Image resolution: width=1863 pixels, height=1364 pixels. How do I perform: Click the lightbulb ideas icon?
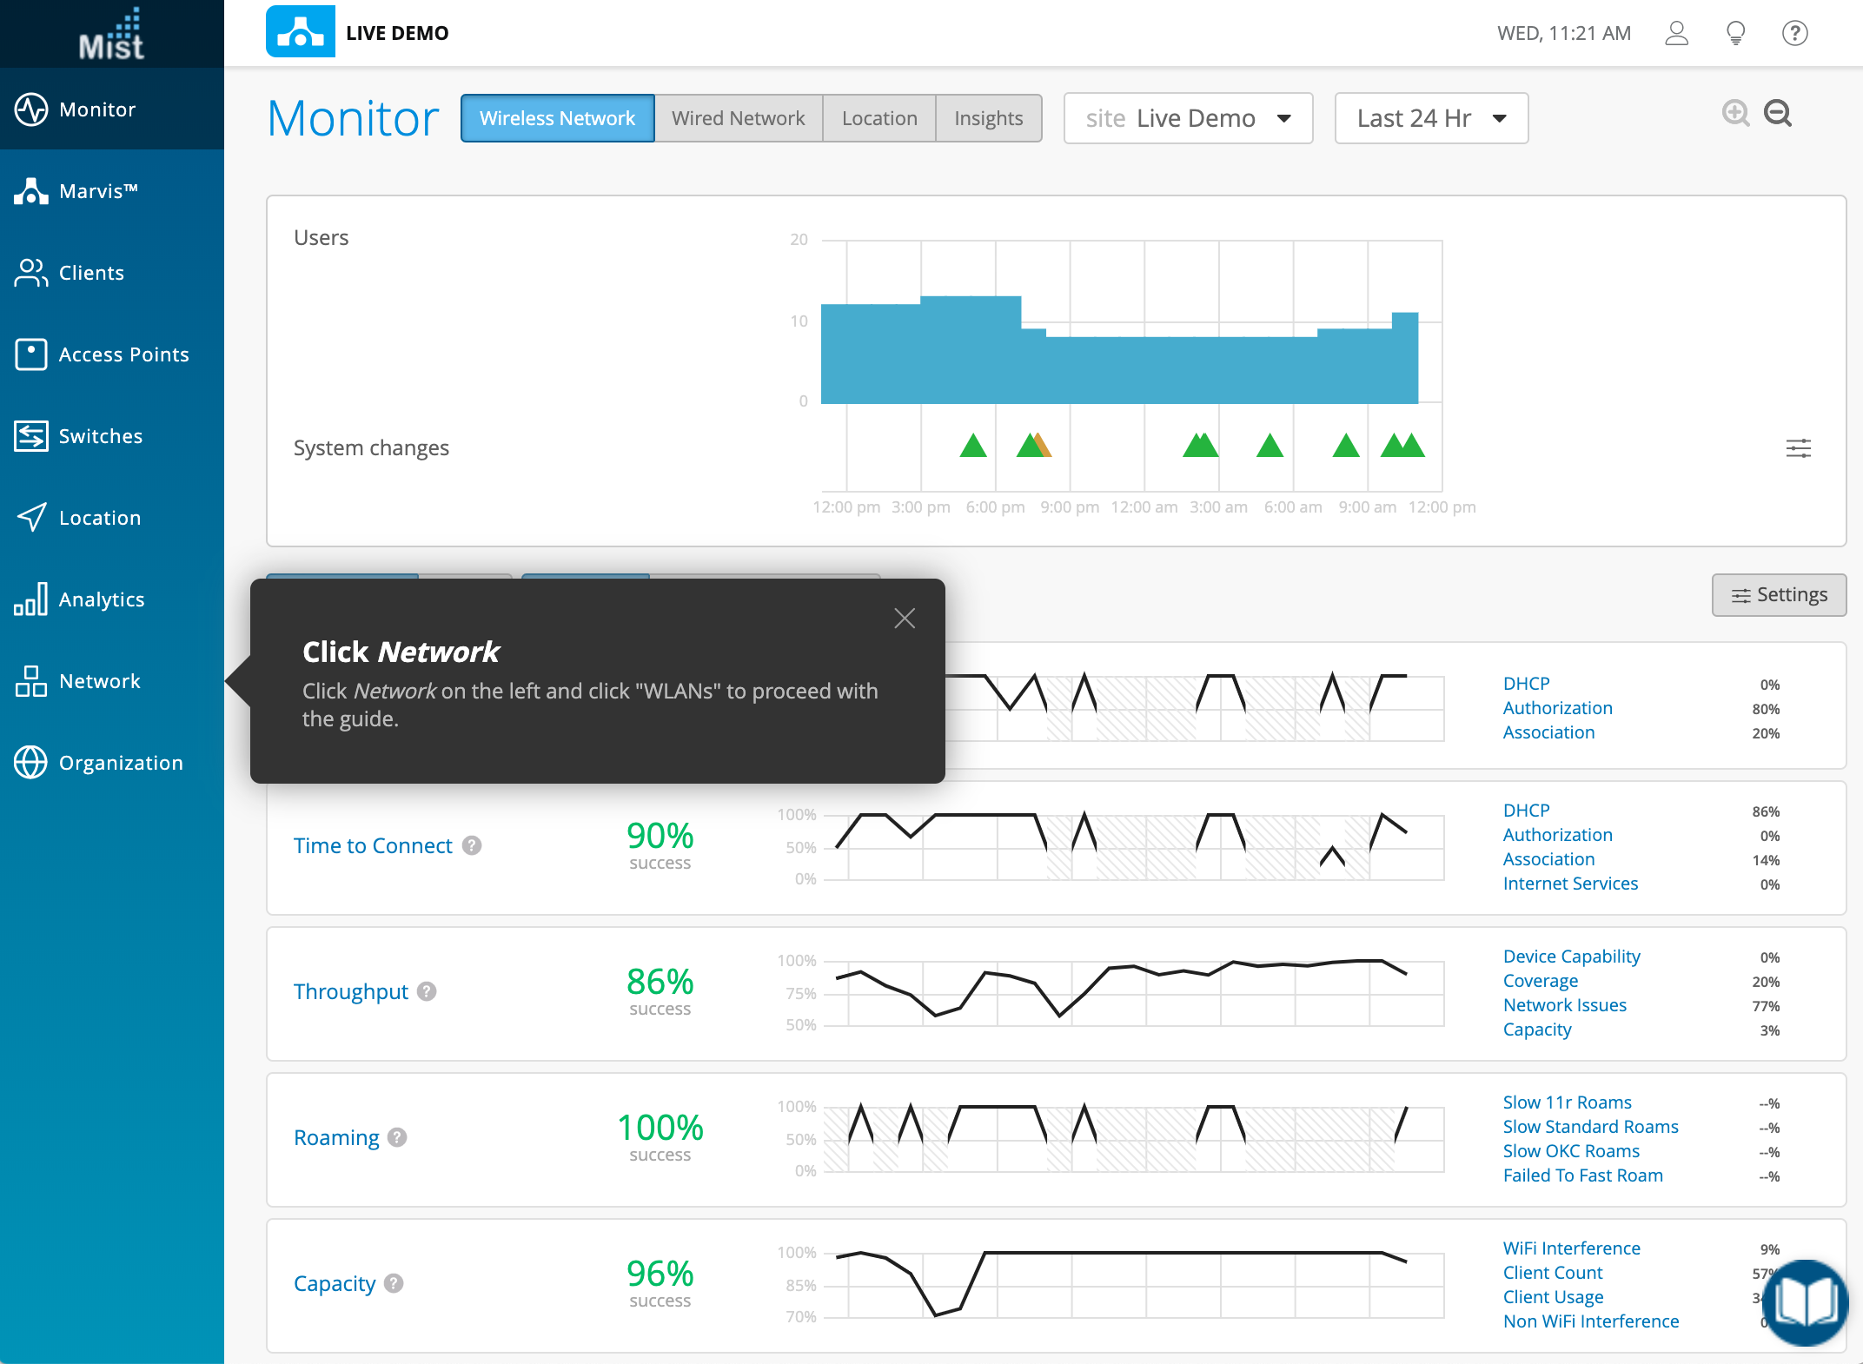pos(1735,33)
